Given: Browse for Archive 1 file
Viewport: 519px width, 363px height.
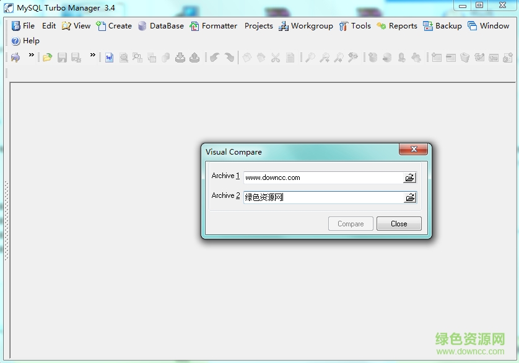Looking at the screenshot, I should pyautogui.click(x=409, y=177).
